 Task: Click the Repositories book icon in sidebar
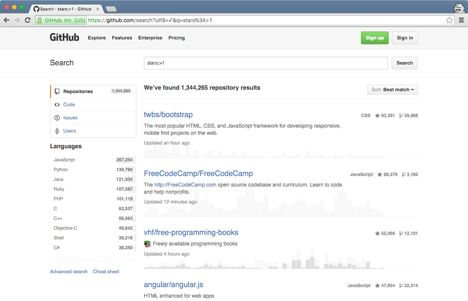(x=57, y=91)
